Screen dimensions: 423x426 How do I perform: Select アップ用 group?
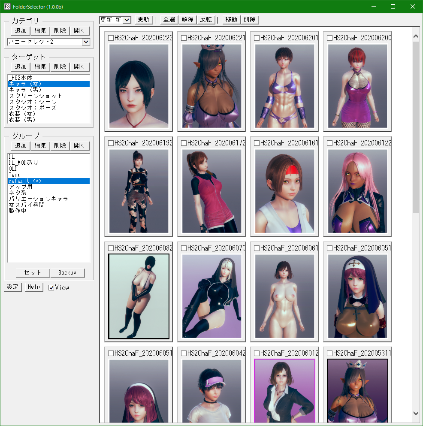(x=49, y=187)
